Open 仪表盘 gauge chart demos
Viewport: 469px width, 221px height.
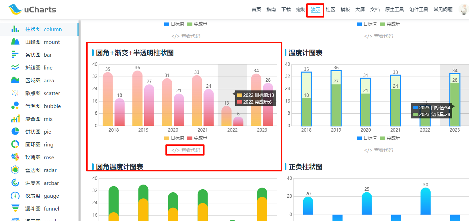point(39,196)
